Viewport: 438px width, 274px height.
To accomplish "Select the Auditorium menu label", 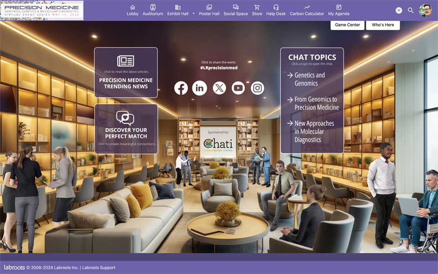I will pos(153,14).
